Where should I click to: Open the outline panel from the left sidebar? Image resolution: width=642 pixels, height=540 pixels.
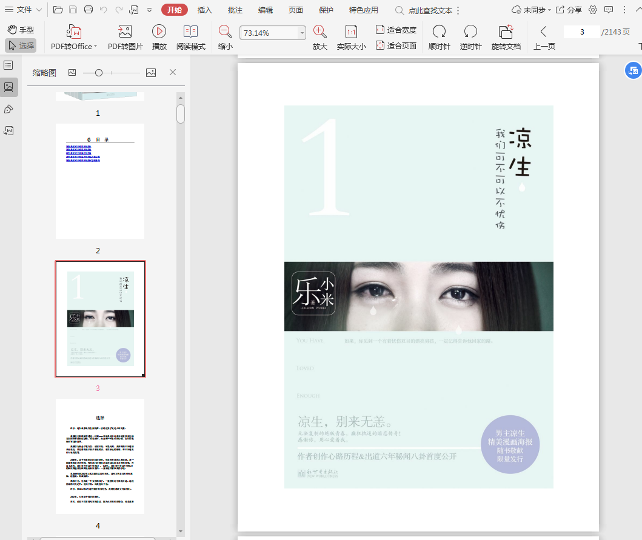8,65
